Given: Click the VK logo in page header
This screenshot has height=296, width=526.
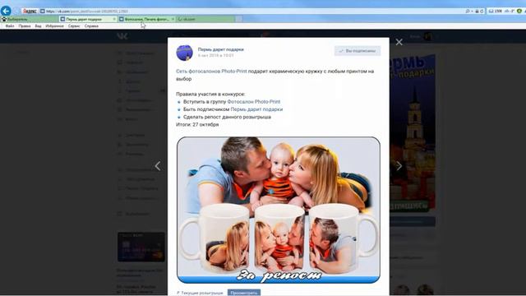Looking at the screenshot, I should (122, 36).
